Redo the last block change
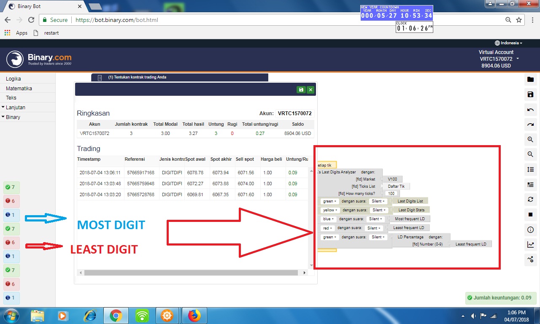The image size is (540, 324). (x=531, y=124)
